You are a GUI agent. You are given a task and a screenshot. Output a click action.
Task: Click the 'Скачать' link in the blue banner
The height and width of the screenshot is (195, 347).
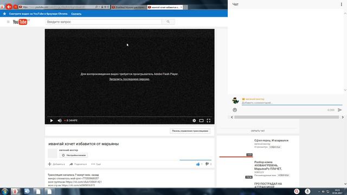tap(76, 14)
